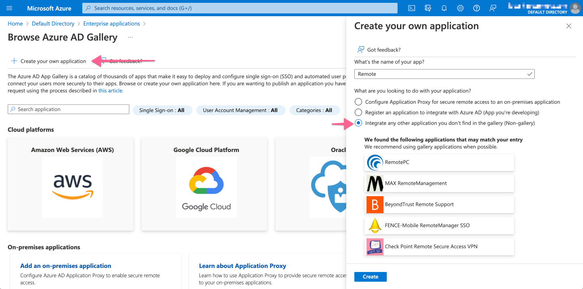Choose 'Configure Application Proxy' option

[358, 102]
